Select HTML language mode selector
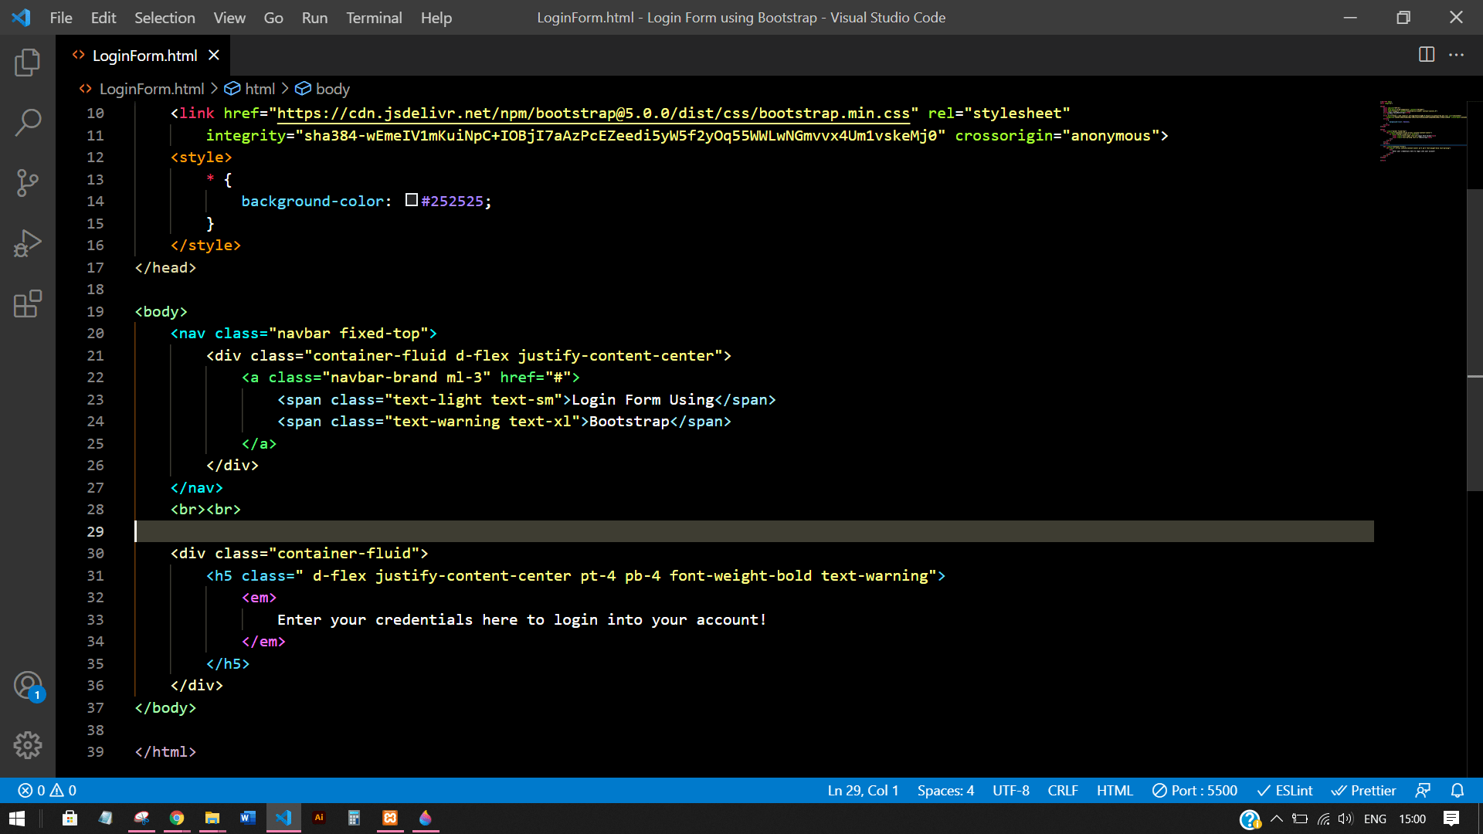Image resolution: width=1483 pixels, height=834 pixels. click(1114, 790)
